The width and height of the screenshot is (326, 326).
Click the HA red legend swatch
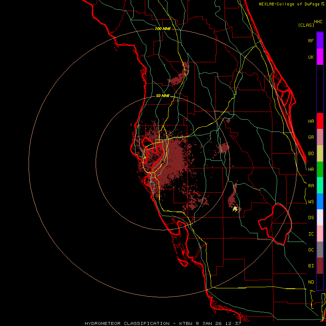tap(320, 121)
